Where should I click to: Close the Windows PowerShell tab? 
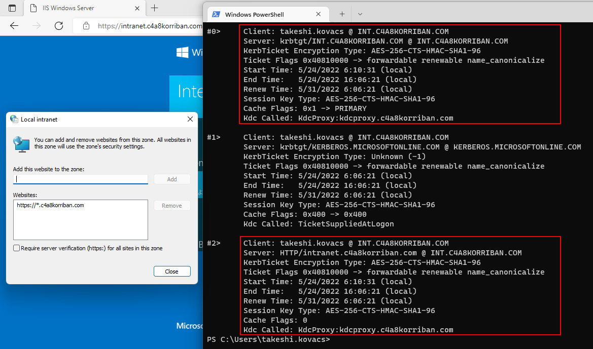[x=319, y=14]
